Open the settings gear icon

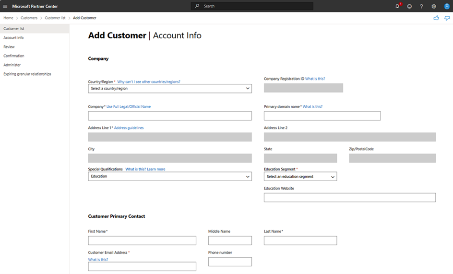tap(434, 6)
